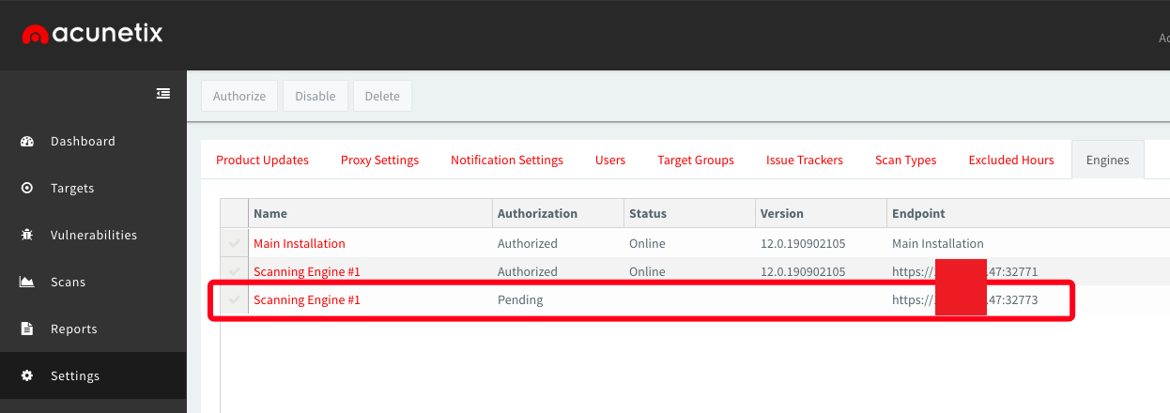Click the Name column header
Image resolution: width=1170 pixels, height=413 pixels.
coord(270,214)
